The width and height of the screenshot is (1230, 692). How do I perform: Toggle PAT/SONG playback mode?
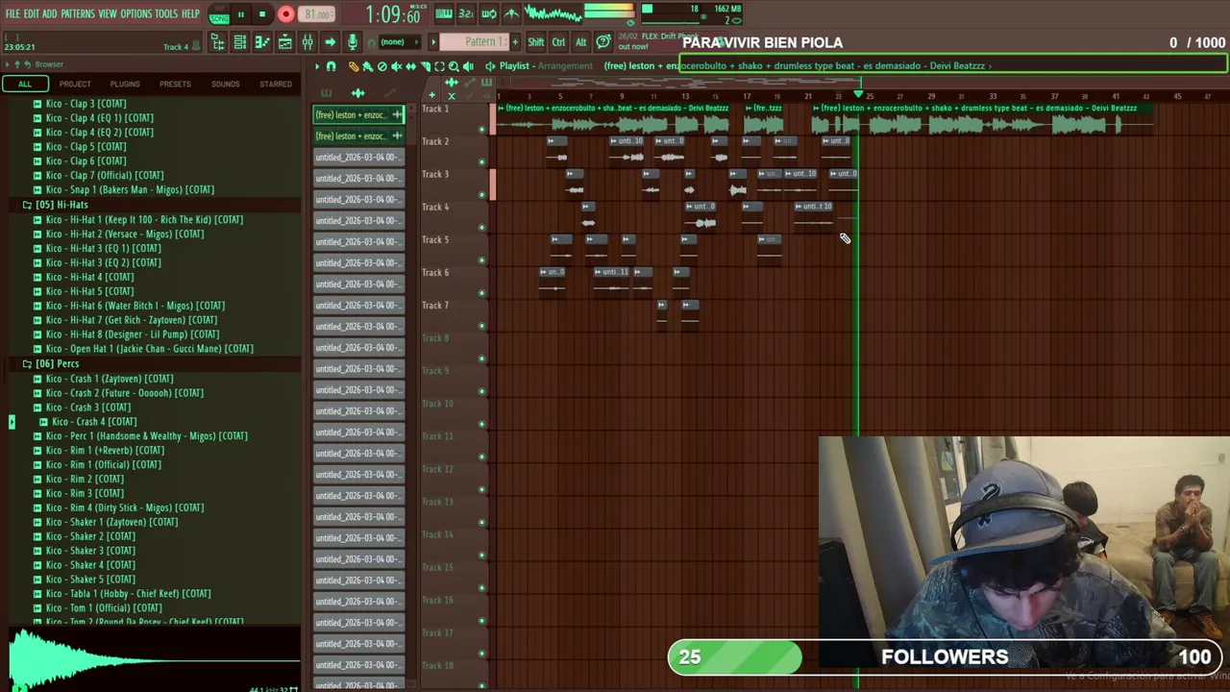[219, 13]
